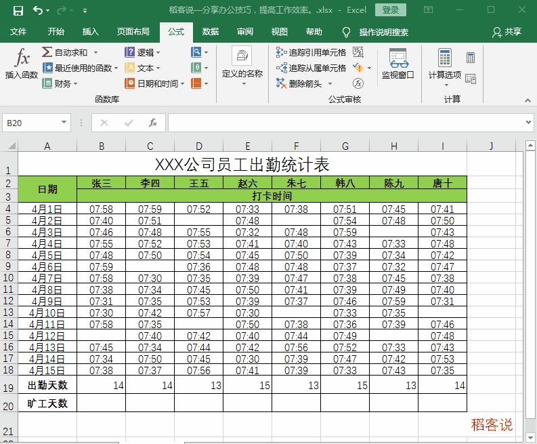Viewport: 537px width, 444px height.
Task: Click the formula bar enter checkmark icon
Action: tap(129, 123)
